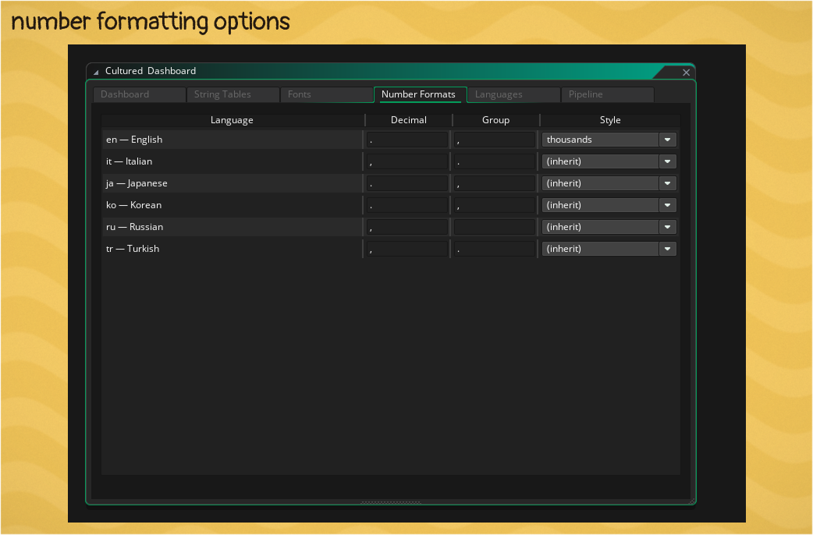Edit the Turkish Decimal separator field

point(407,248)
